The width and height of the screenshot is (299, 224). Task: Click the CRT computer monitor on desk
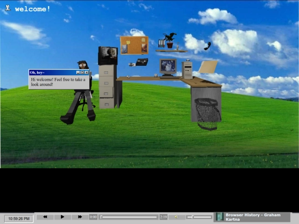(168, 67)
